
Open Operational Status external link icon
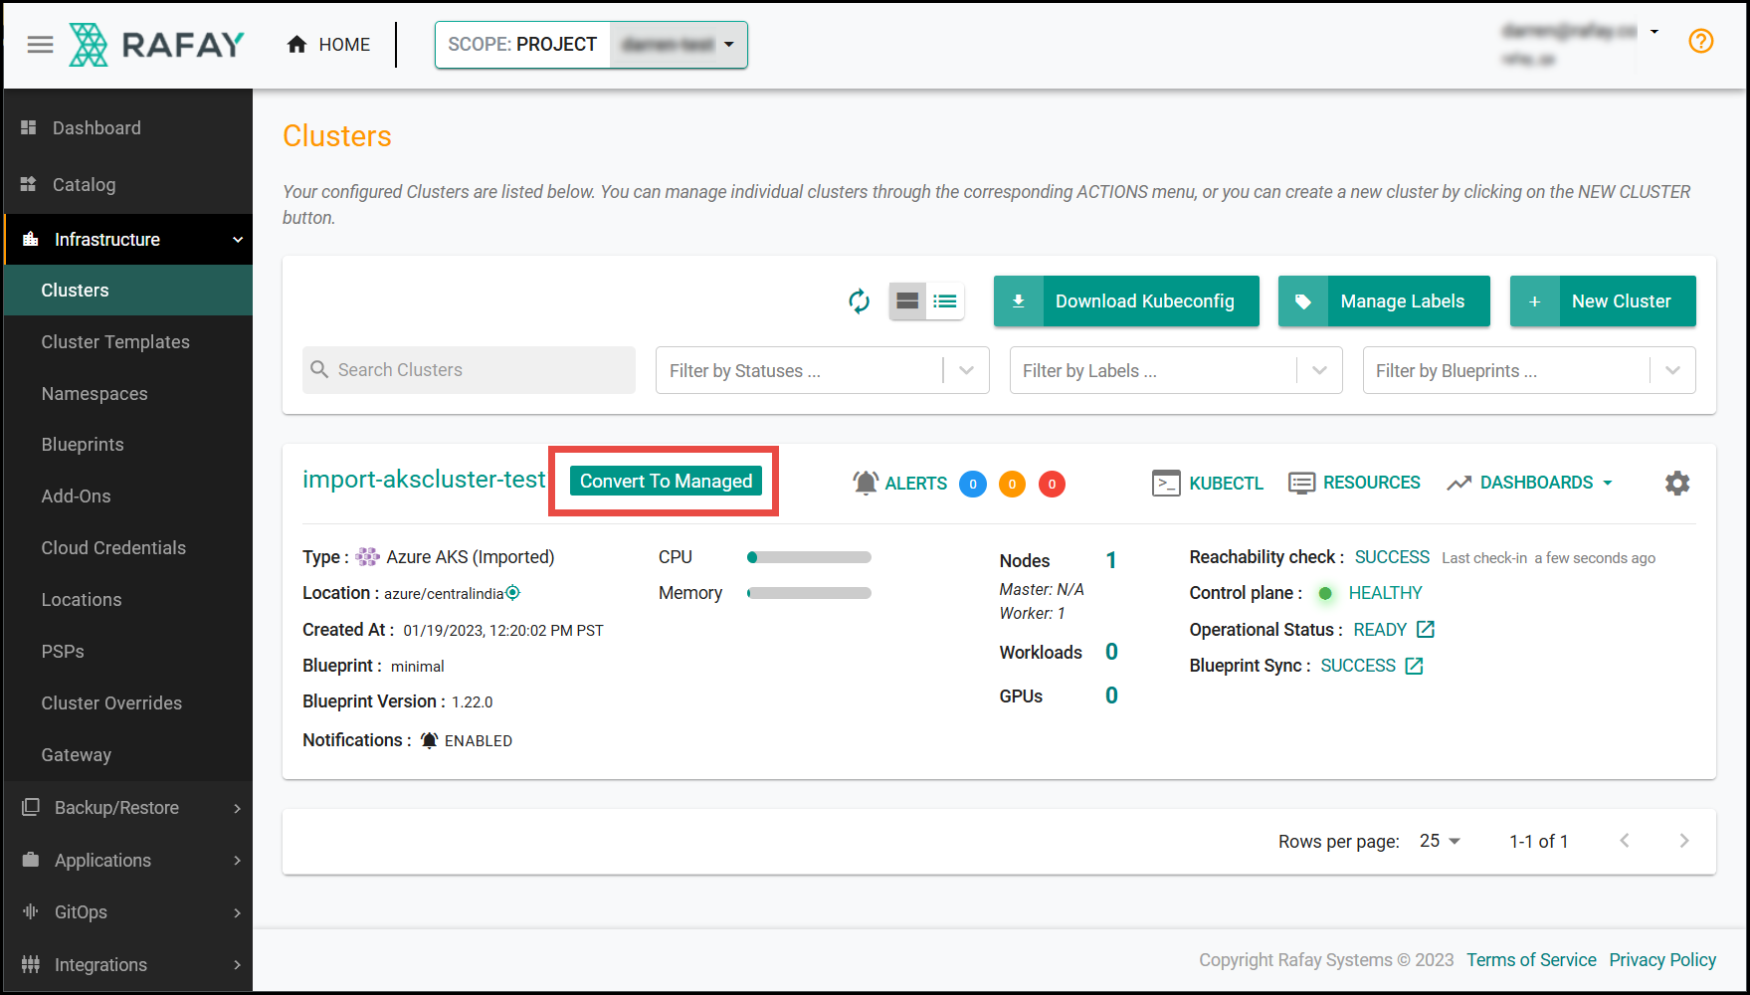tap(1426, 629)
